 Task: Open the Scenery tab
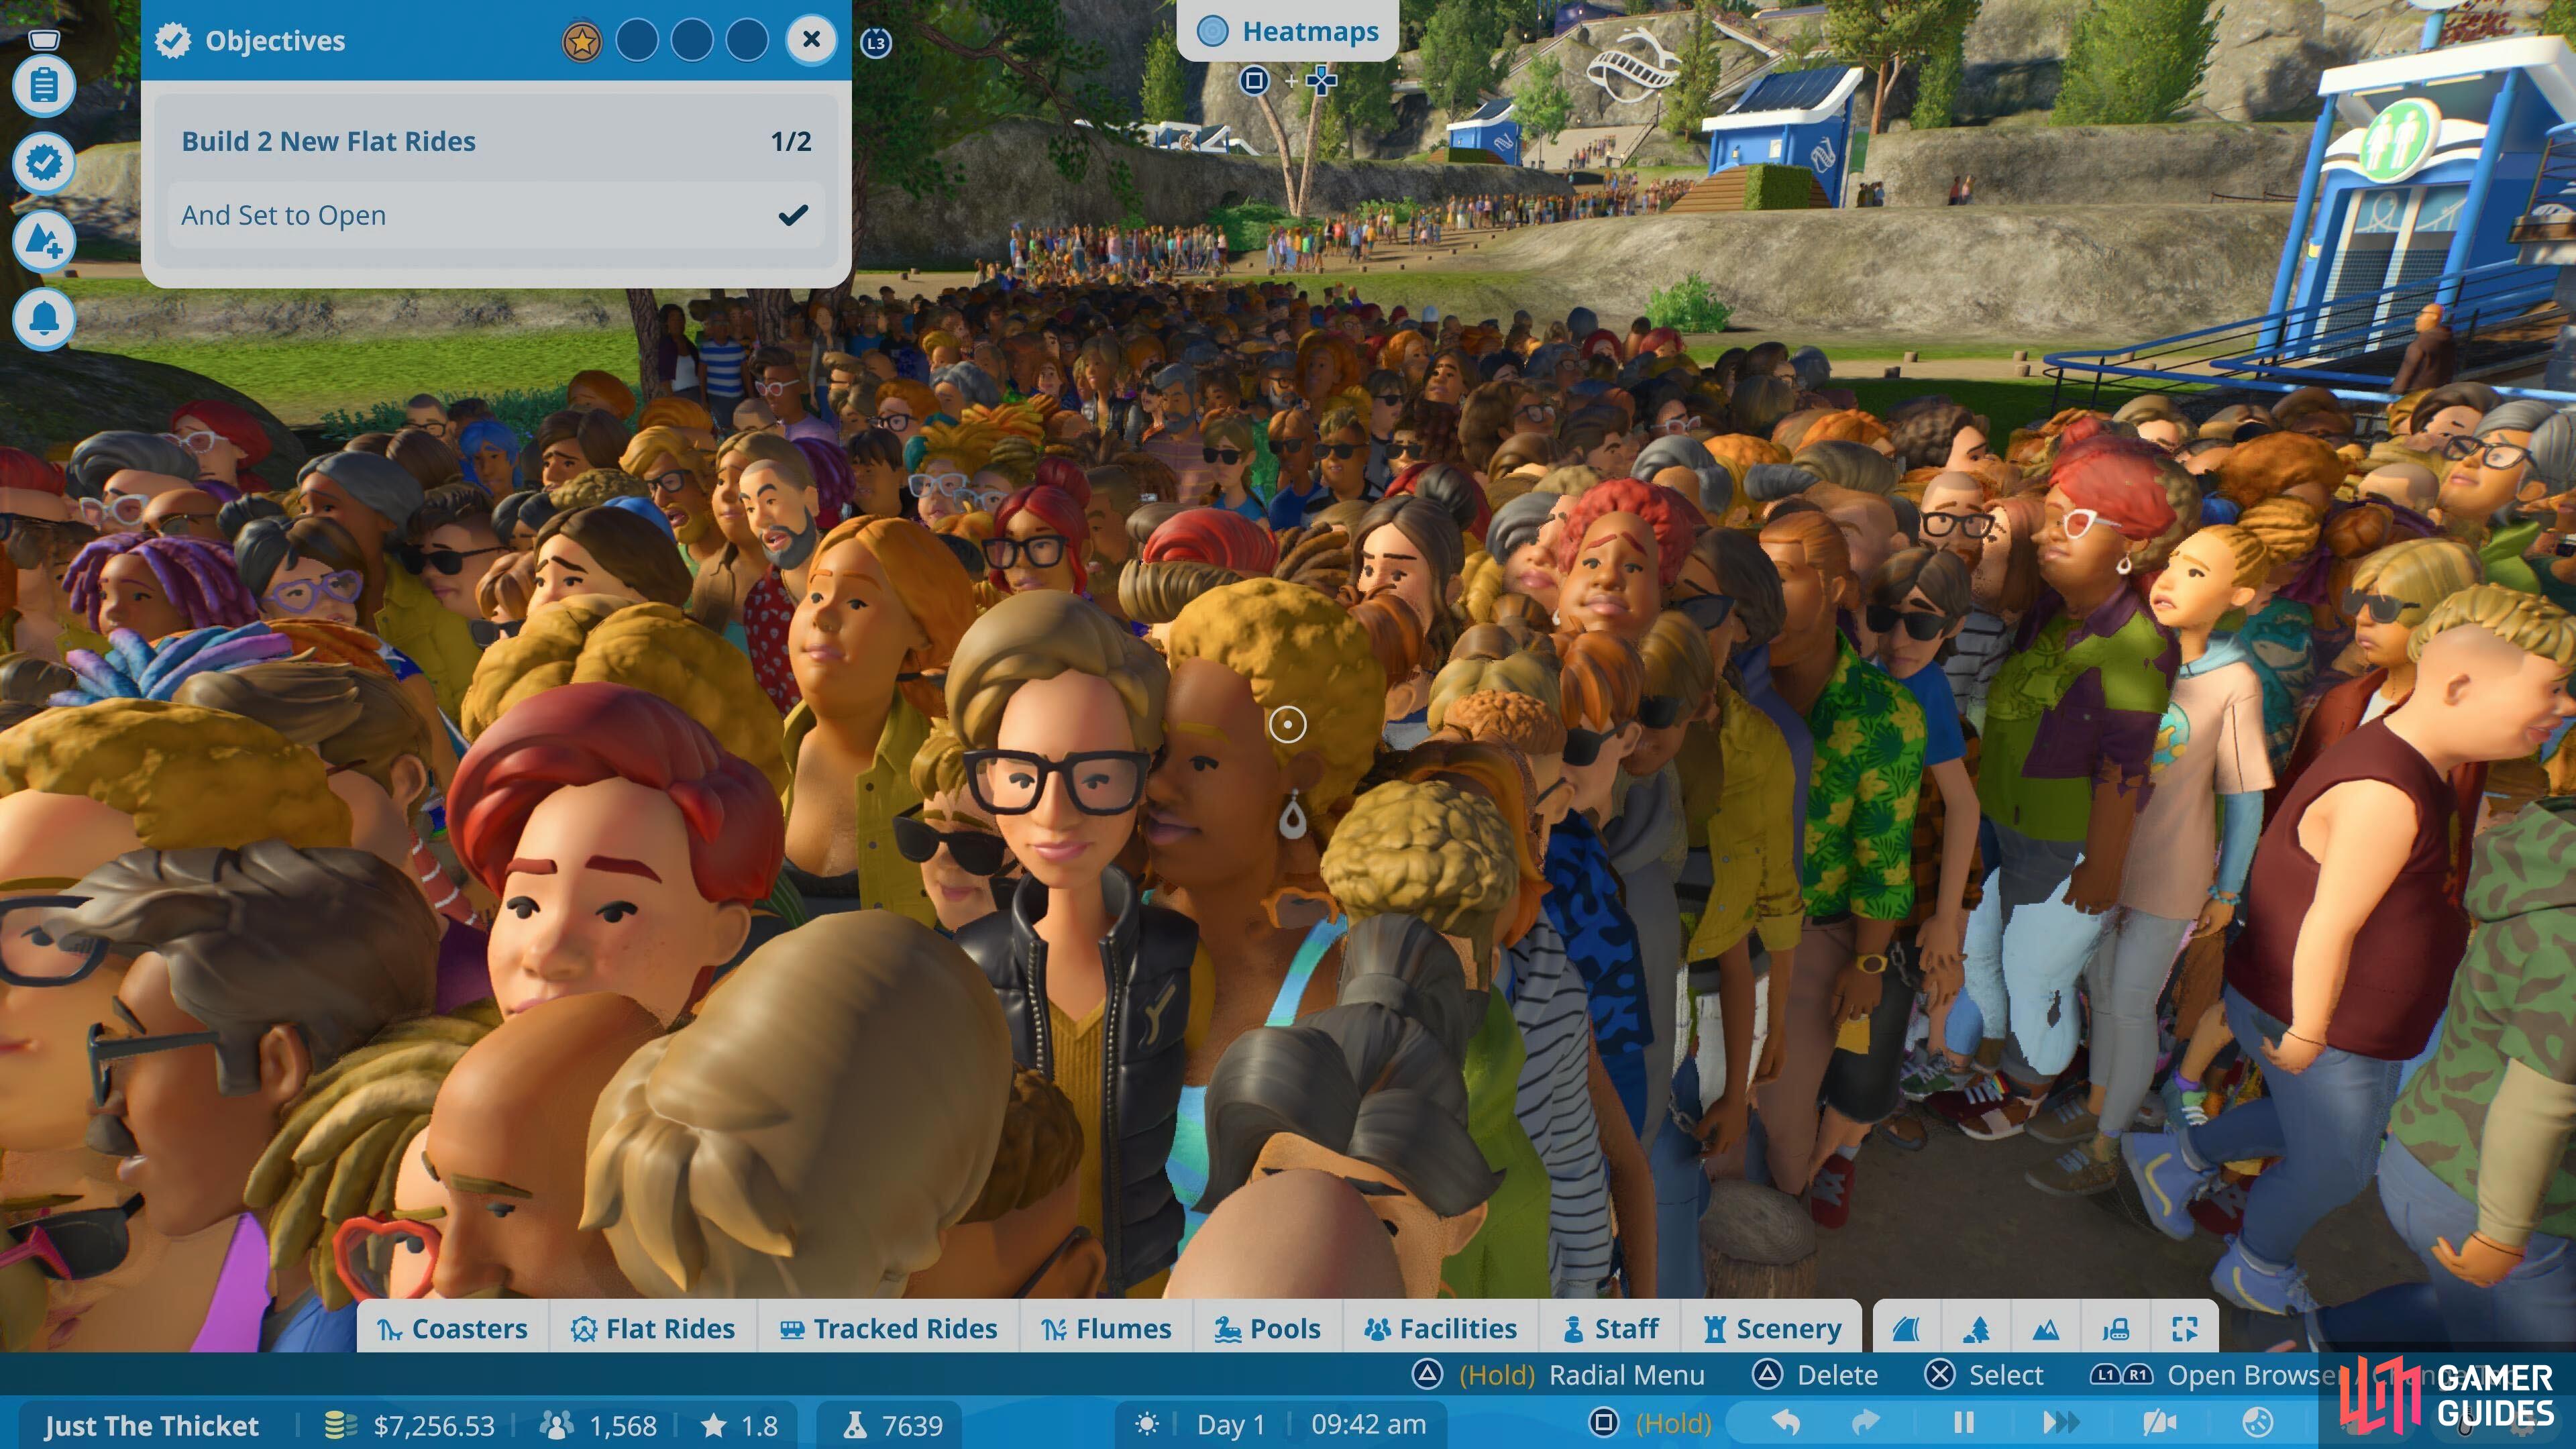(1772, 1328)
